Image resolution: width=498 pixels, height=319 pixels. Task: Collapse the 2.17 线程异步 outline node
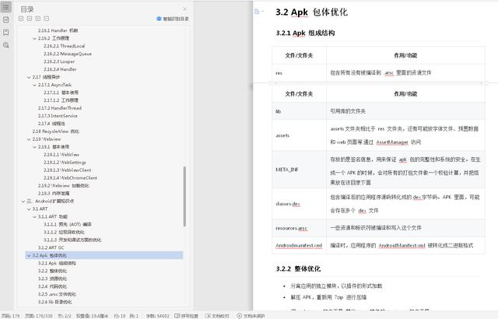click(x=29, y=77)
